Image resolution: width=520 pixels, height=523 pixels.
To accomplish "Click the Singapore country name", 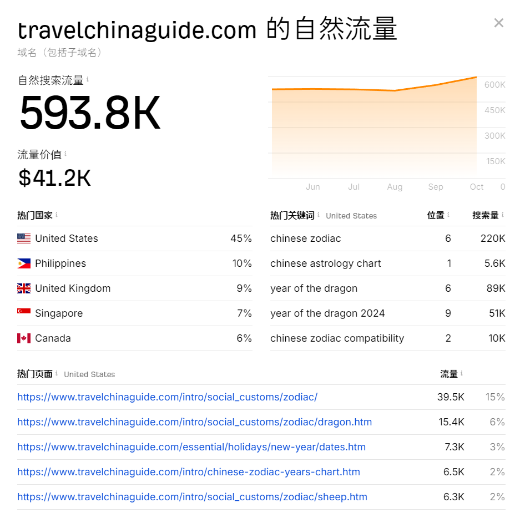I will point(59,313).
